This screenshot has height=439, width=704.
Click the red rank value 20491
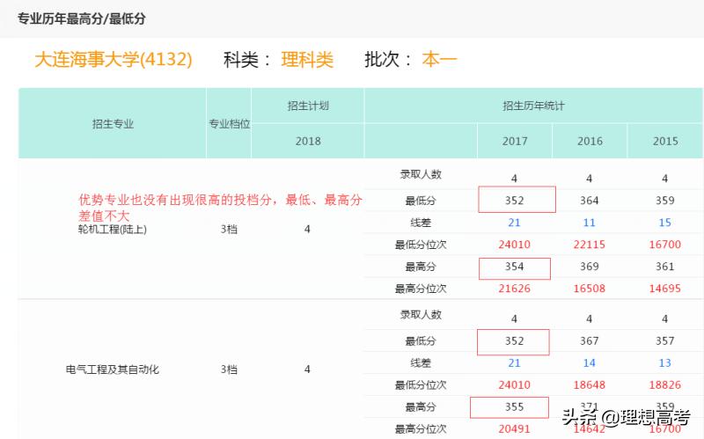pos(515,429)
